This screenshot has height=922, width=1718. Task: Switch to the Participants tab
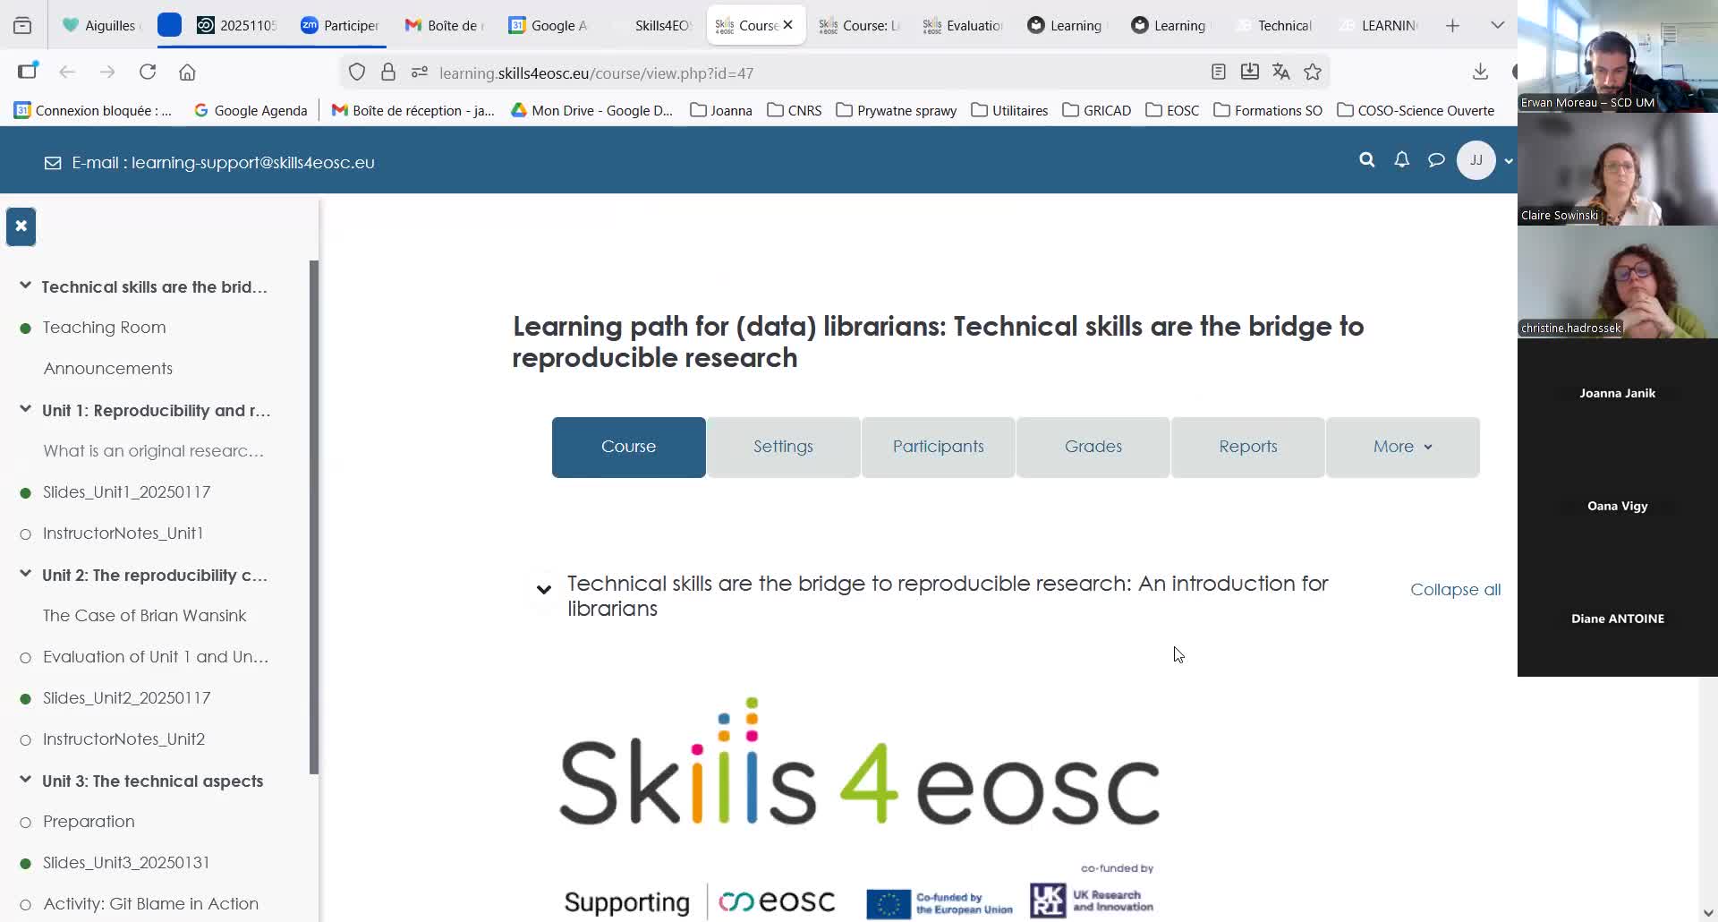coord(938,447)
